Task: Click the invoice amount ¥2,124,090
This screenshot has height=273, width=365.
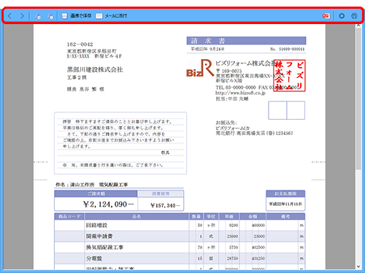Action: [108, 204]
